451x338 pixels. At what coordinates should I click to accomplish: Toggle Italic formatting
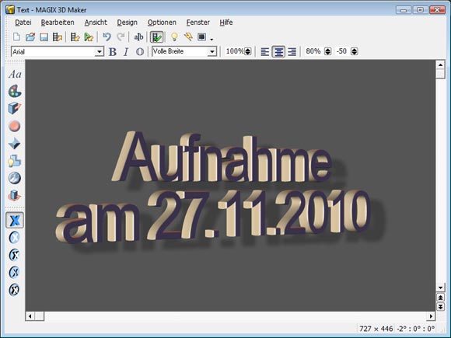pos(126,52)
